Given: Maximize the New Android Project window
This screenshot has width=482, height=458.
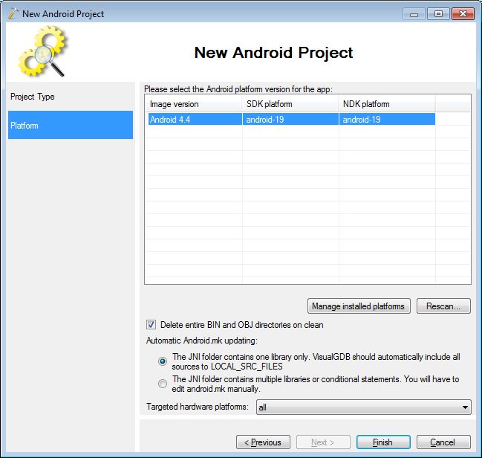Looking at the screenshot, I should 438,14.
